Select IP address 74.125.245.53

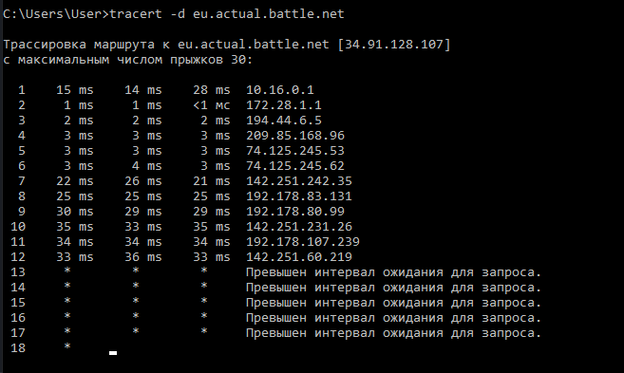click(x=294, y=151)
